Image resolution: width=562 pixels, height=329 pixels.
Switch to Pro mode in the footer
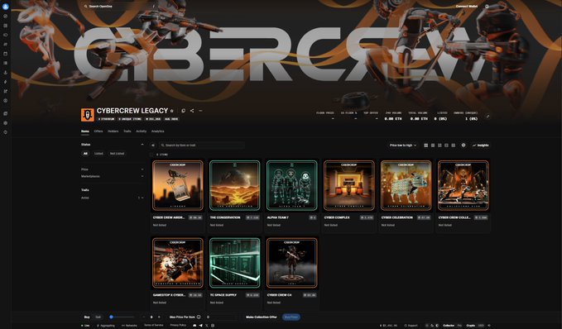459,326
